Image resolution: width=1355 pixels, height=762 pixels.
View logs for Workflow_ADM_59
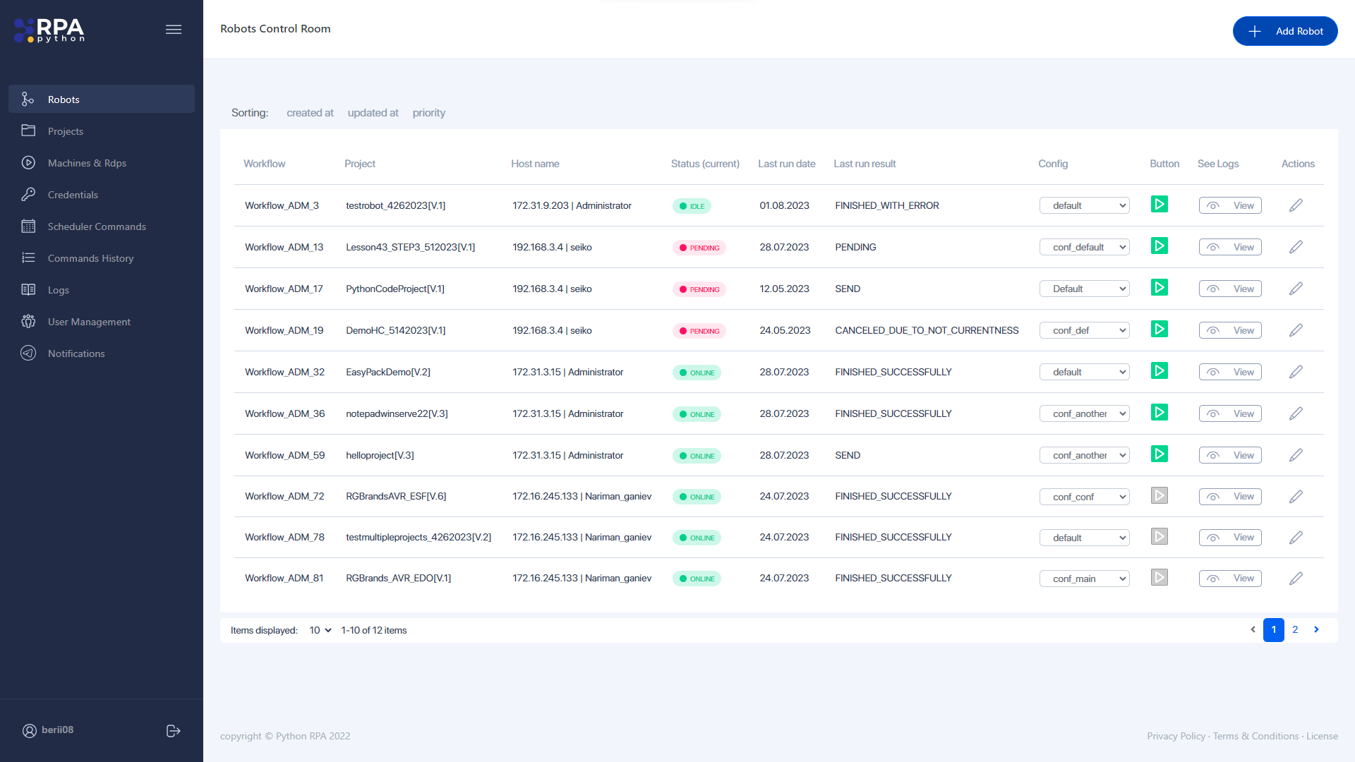[x=1230, y=455]
